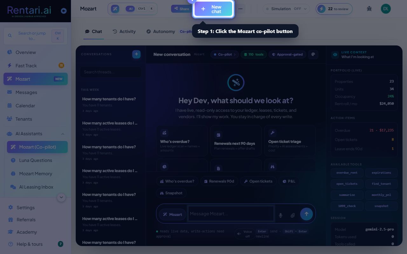Click the Who's overdue? quick chip

tap(177, 181)
